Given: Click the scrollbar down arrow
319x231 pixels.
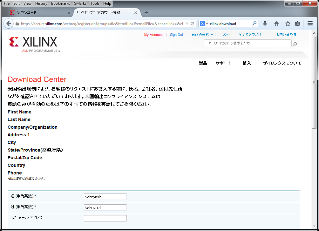Looking at the screenshot, I should (314, 226).
